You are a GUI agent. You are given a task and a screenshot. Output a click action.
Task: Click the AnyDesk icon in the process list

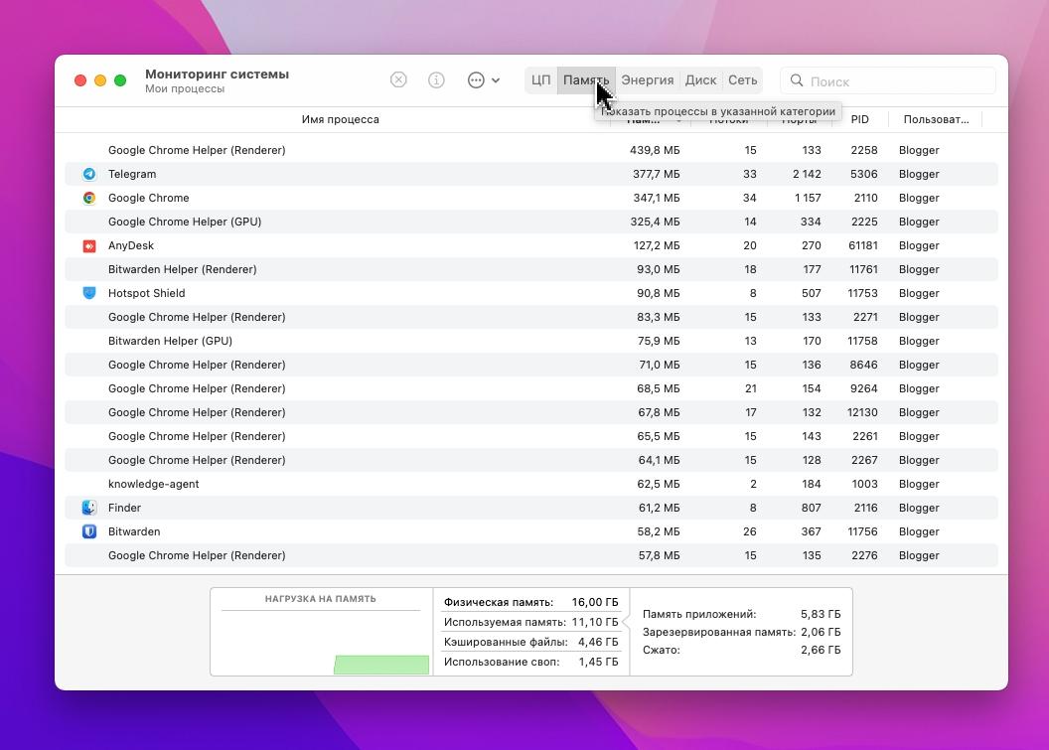(89, 245)
